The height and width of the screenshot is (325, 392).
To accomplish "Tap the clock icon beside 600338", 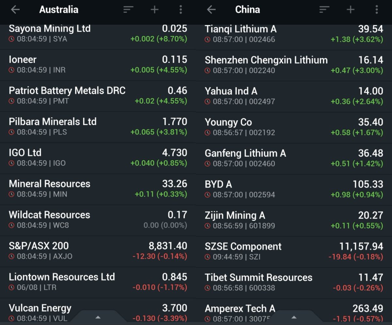I will click(x=208, y=288).
